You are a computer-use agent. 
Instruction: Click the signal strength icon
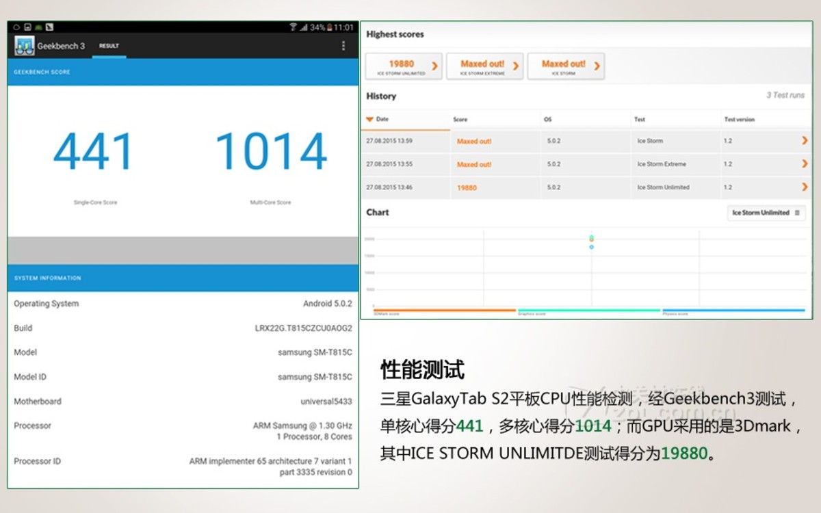coord(304,28)
